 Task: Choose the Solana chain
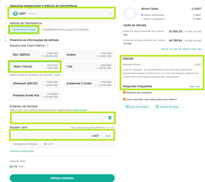click(x=89, y=55)
